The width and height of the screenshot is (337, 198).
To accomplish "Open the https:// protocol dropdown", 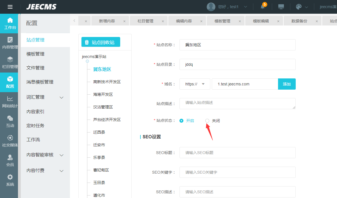I will pyautogui.click(x=195, y=84).
